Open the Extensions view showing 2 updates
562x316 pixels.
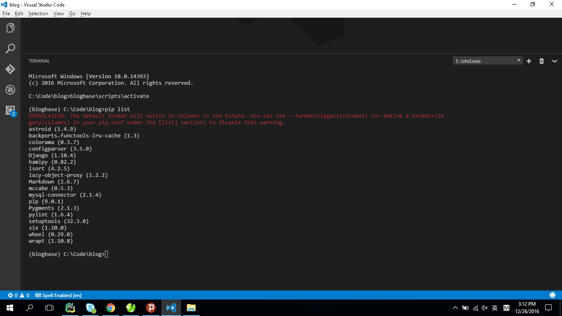click(x=10, y=110)
